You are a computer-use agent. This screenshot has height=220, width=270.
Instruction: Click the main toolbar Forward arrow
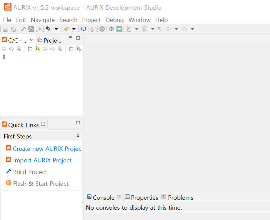tap(185, 29)
